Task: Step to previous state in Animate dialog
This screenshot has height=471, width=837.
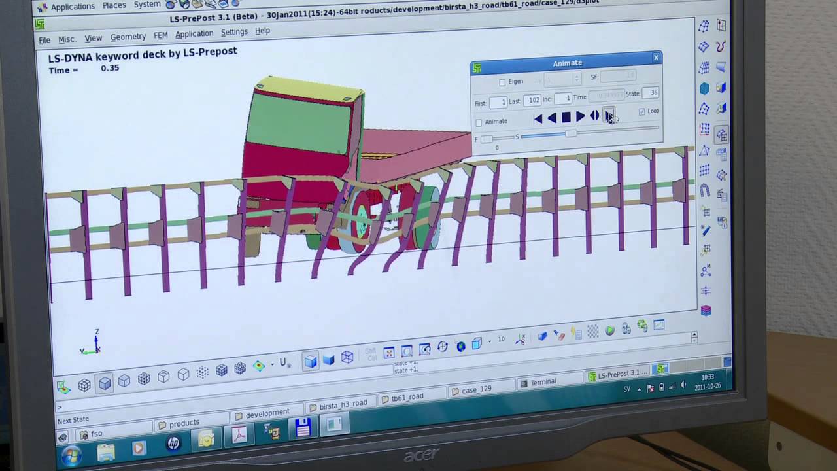Action: [x=538, y=118]
